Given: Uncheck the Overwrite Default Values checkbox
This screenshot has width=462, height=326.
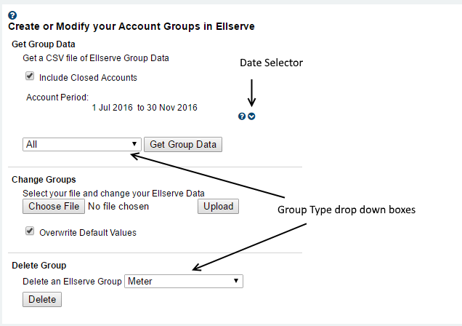Looking at the screenshot, I should pos(30,231).
